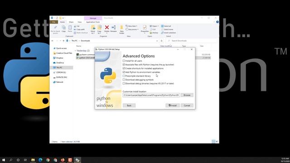The height and width of the screenshot is (163, 290).
Task: Click Paste shortcut in the ribbon
Action: point(81,33)
